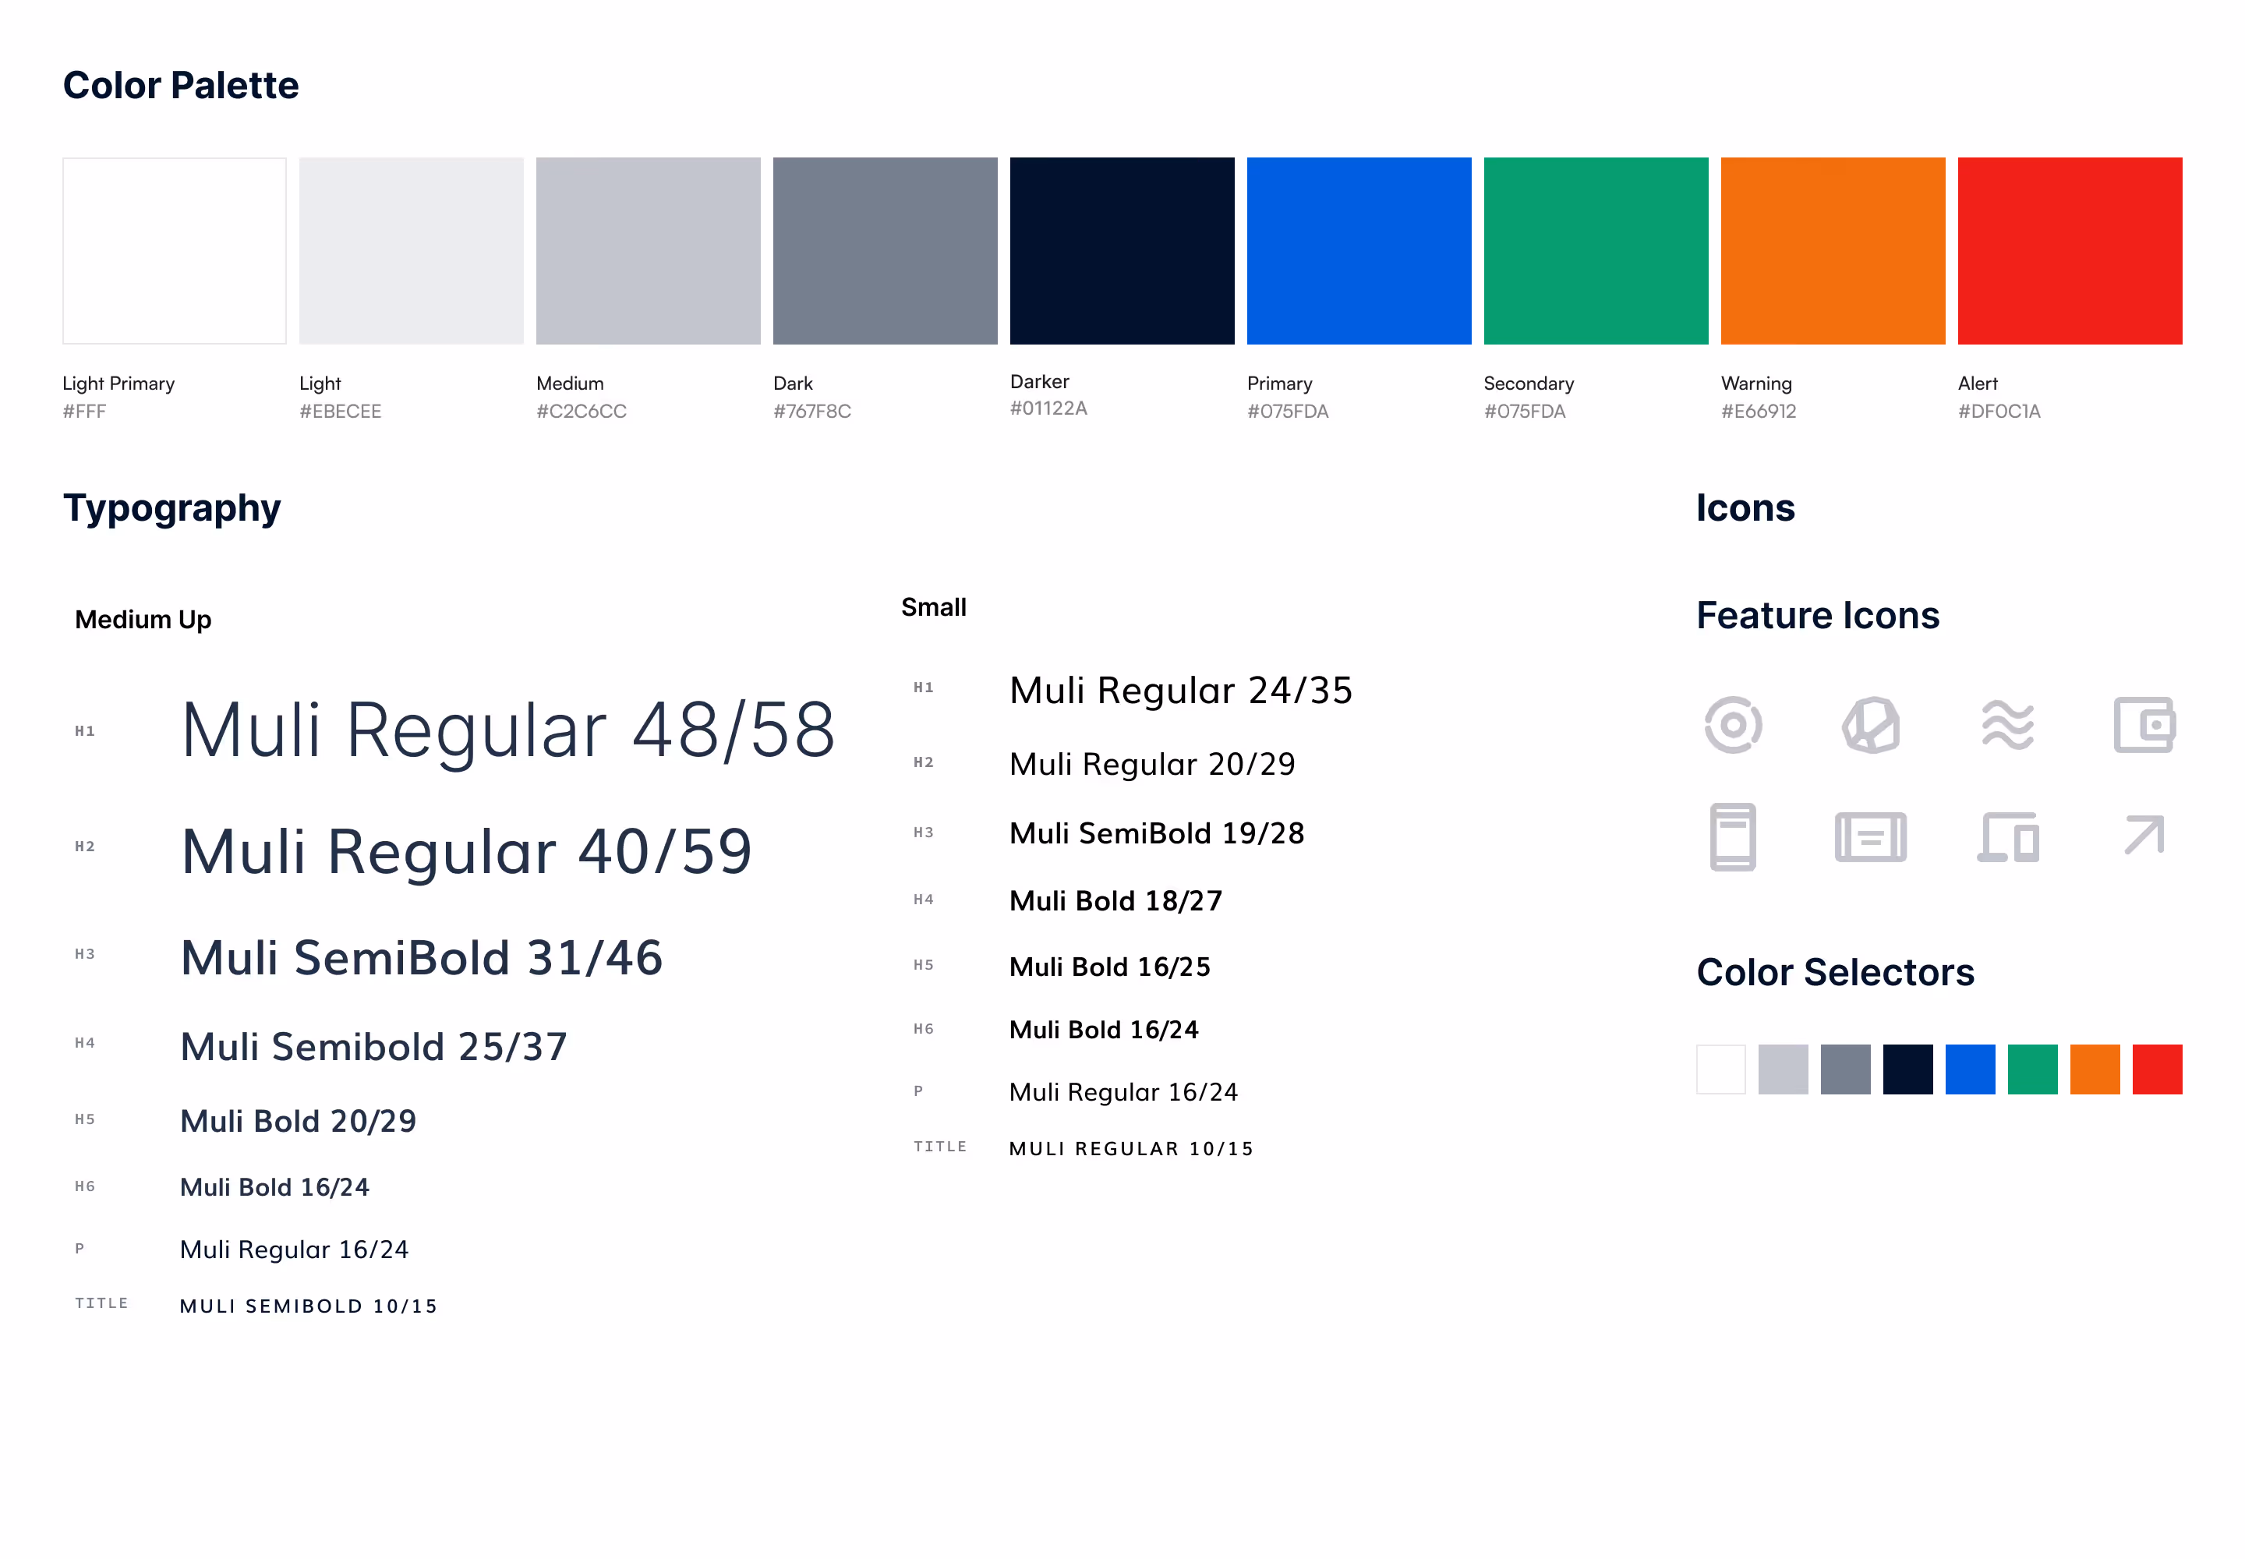Click the "Icons" heading

[x=1745, y=507]
